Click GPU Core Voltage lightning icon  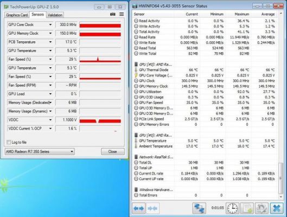(x=136, y=75)
